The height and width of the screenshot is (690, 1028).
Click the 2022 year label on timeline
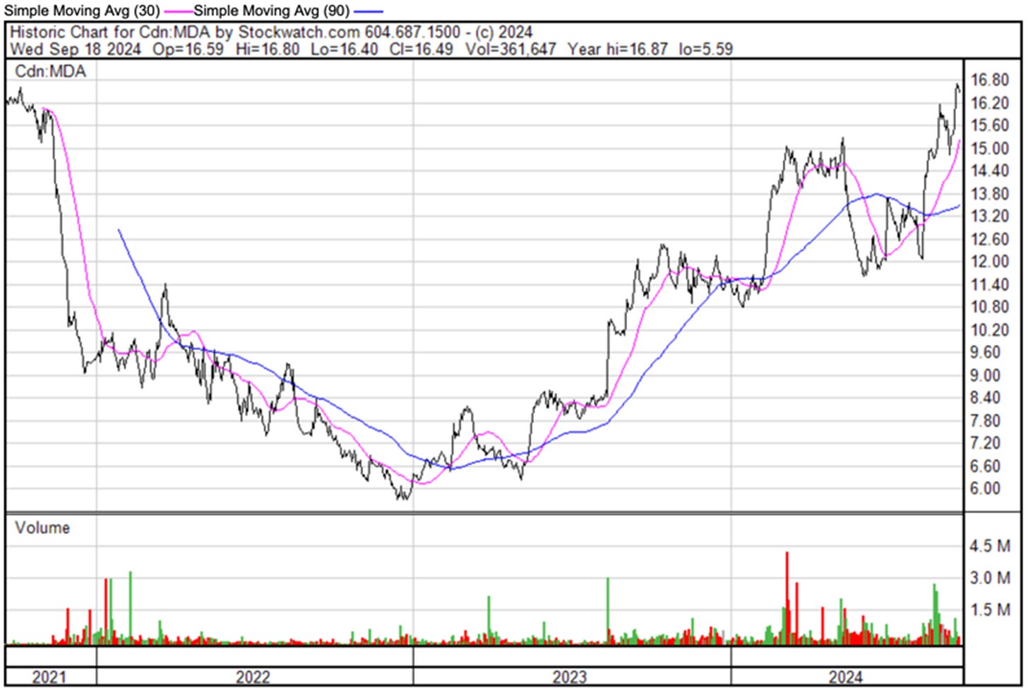[253, 677]
